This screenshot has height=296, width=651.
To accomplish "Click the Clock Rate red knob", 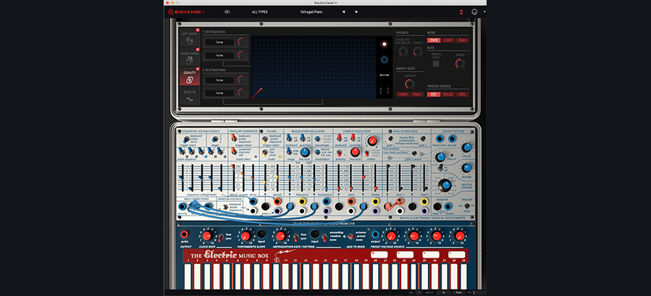I will tap(206, 235).
